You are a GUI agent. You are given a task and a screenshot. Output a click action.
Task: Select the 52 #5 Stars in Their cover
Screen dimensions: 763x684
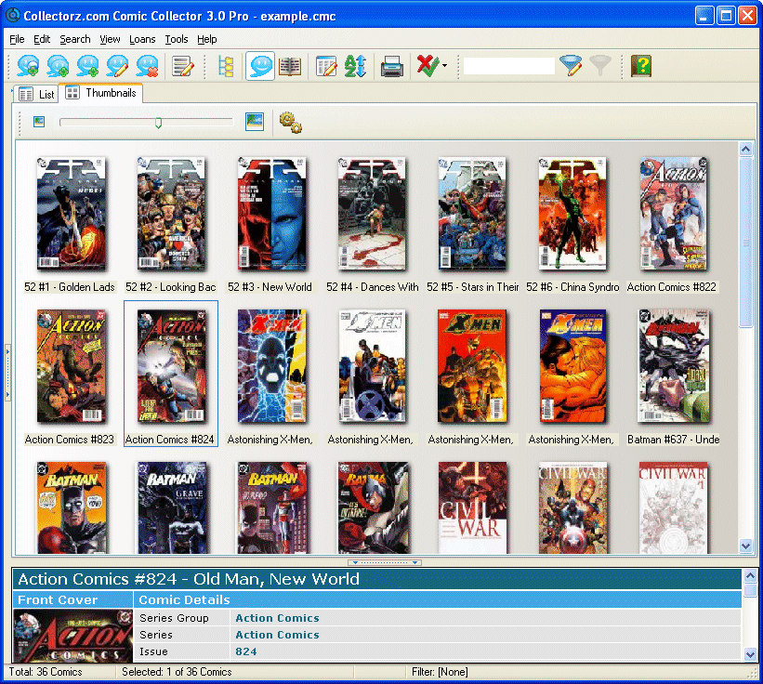[472, 213]
